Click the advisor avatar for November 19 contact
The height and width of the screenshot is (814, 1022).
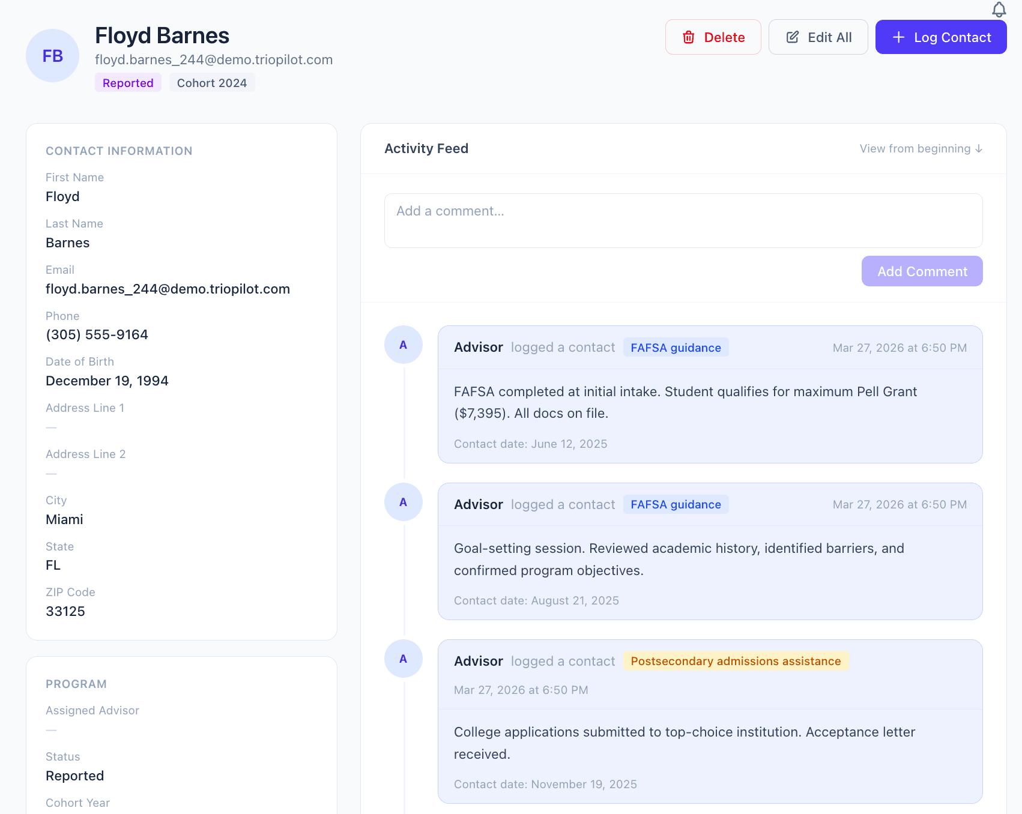[x=404, y=659]
